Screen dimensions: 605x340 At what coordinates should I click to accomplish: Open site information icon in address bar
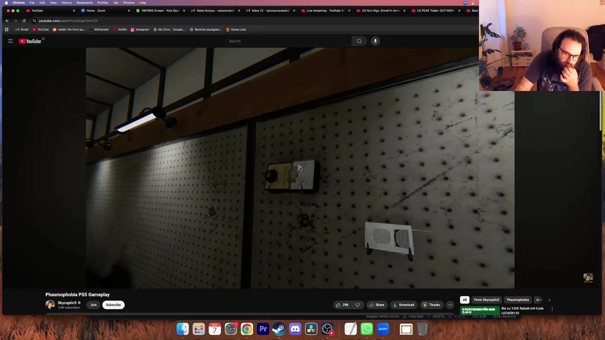tap(34, 21)
